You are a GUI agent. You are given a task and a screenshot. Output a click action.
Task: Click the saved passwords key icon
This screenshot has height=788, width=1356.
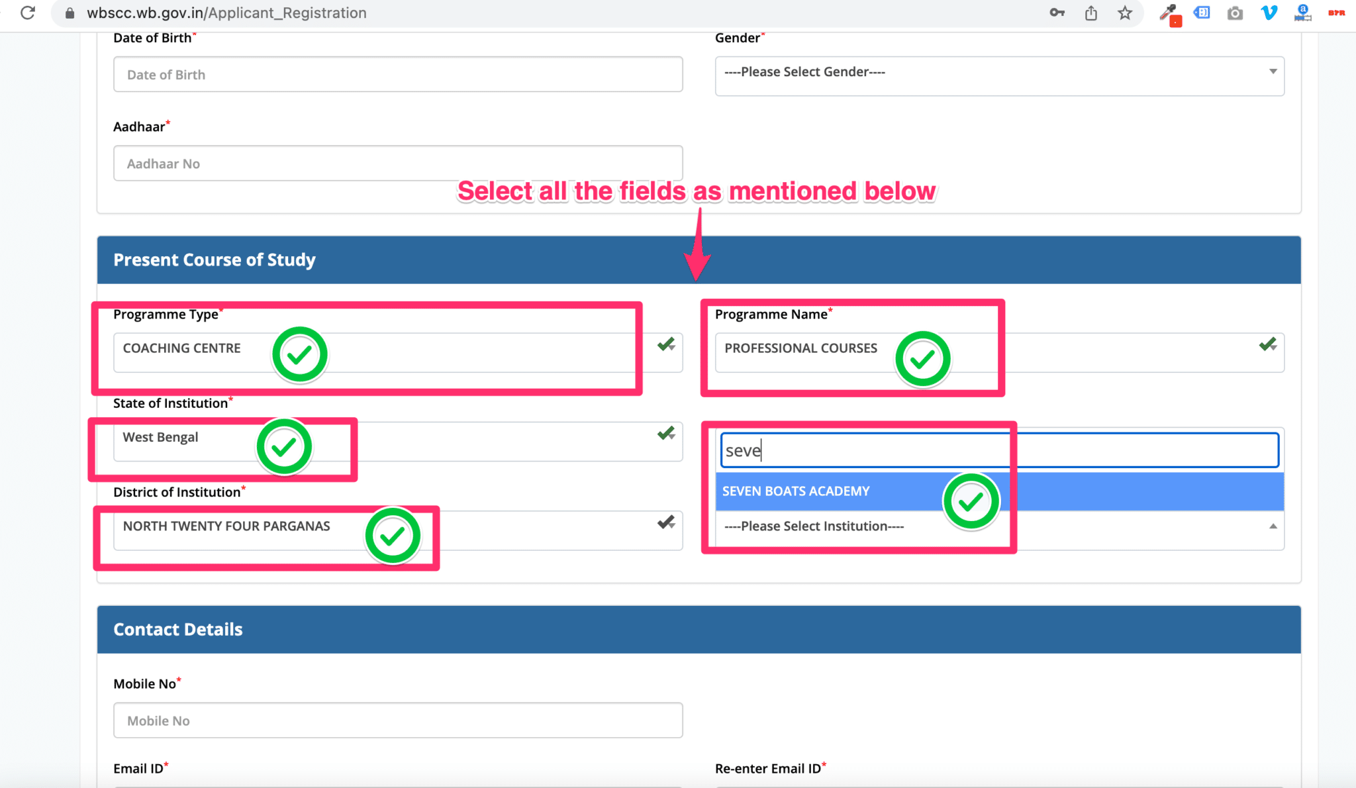pos(1057,13)
